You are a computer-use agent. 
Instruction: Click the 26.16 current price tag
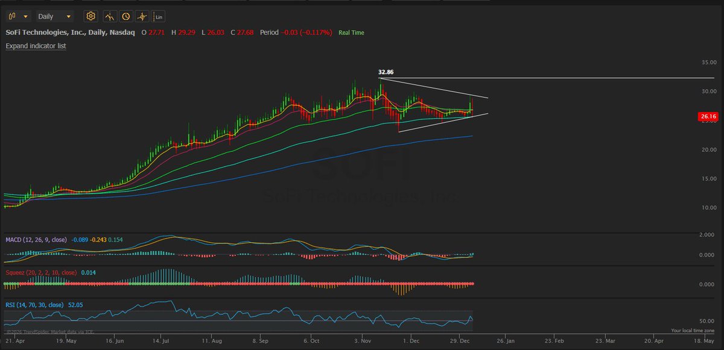(707, 117)
